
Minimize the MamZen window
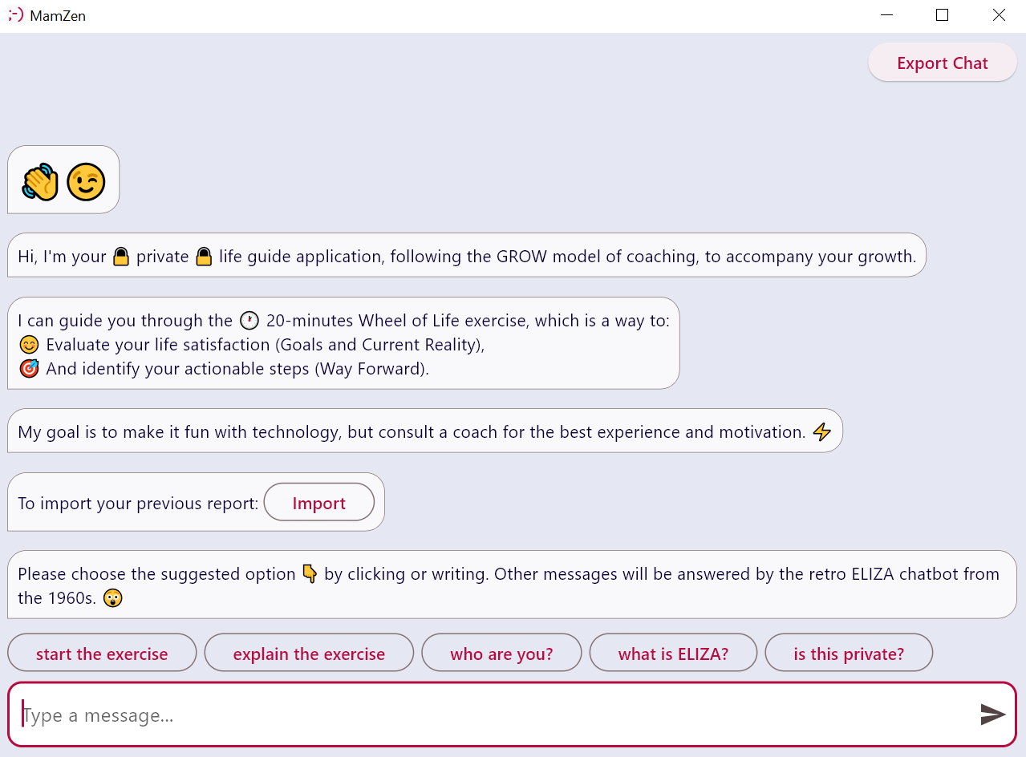click(x=886, y=15)
